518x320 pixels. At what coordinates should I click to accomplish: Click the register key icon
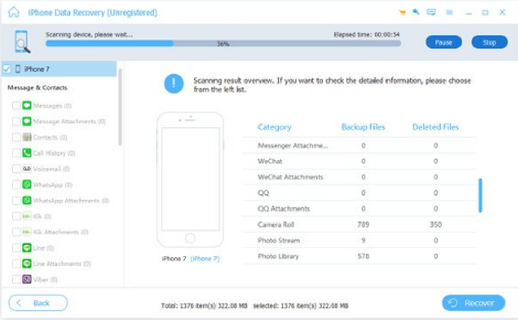(x=416, y=12)
